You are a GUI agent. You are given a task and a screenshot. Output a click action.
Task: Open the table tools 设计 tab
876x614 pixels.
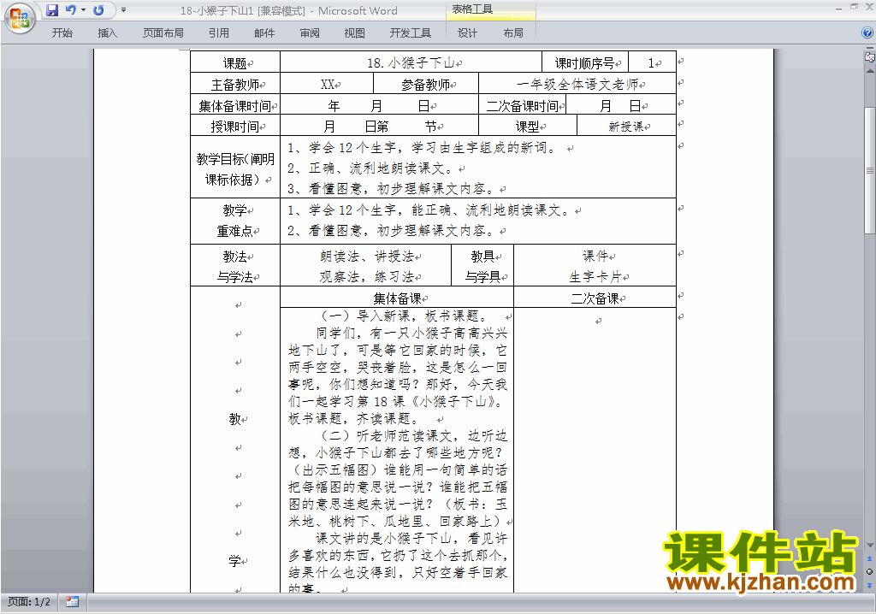tap(467, 33)
